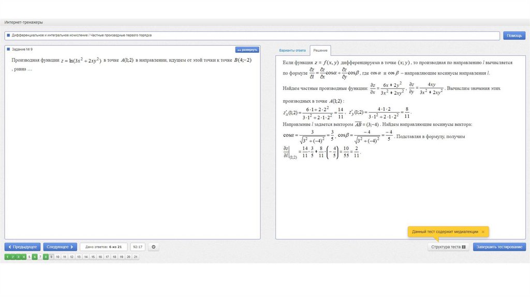Image resolution: width=530 pixels, height=297 pixels.
Task: Jump to question number 1
Action: click(x=7, y=257)
